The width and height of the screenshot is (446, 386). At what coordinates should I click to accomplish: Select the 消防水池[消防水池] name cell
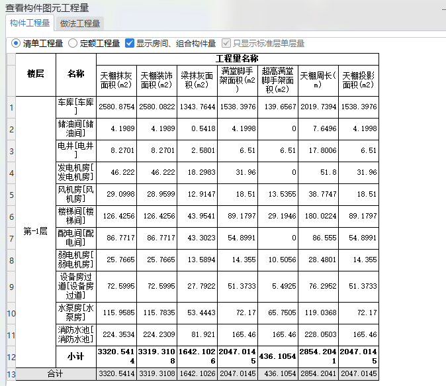click(x=76, y=335)
